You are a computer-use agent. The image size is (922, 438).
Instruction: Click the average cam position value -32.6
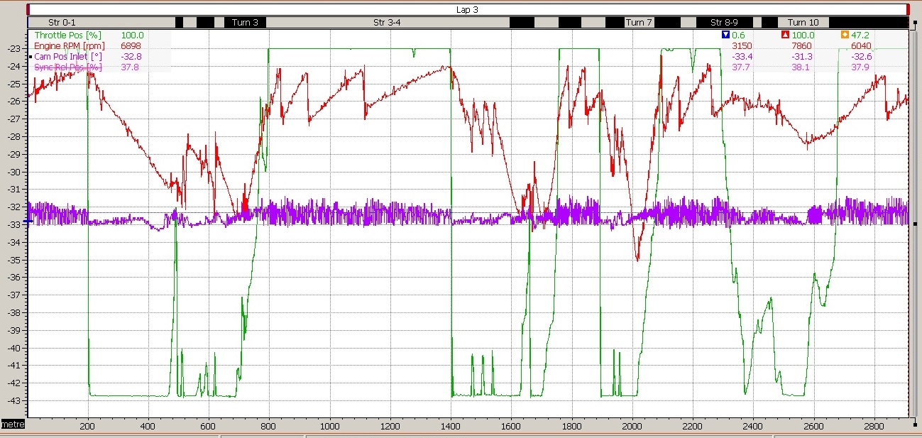(862, 57)
